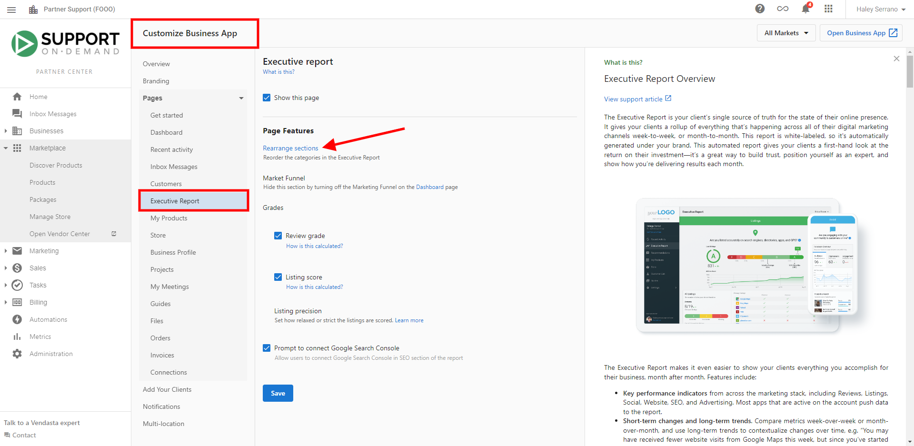Click the Marketplace grid icon
This screenshot has width=914, height=446.
pos(17,148)
